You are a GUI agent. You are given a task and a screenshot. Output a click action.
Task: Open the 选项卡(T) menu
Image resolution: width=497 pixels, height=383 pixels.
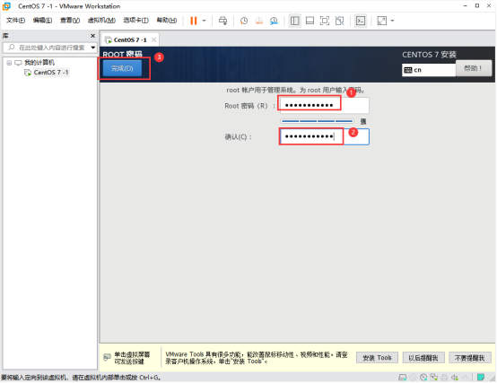coord(135,21)
